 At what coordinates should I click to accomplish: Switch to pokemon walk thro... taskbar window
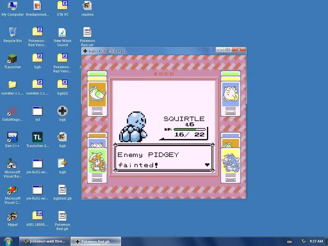click(x=44, y=241)
